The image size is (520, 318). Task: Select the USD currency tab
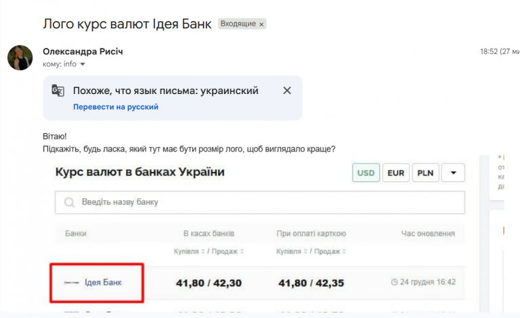coord(366,173)
